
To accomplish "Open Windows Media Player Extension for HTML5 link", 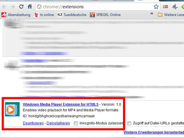I will 60,104.
